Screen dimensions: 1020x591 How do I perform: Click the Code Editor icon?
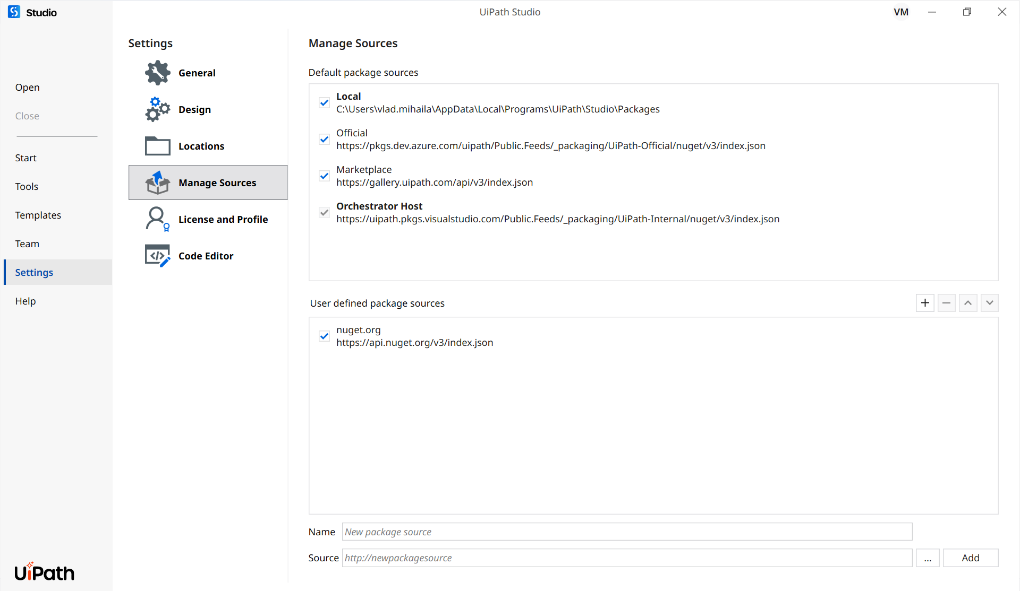click(157, 256)
